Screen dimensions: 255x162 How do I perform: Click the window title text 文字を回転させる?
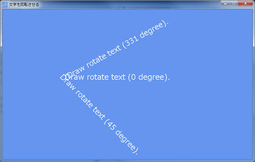[24, 5]
